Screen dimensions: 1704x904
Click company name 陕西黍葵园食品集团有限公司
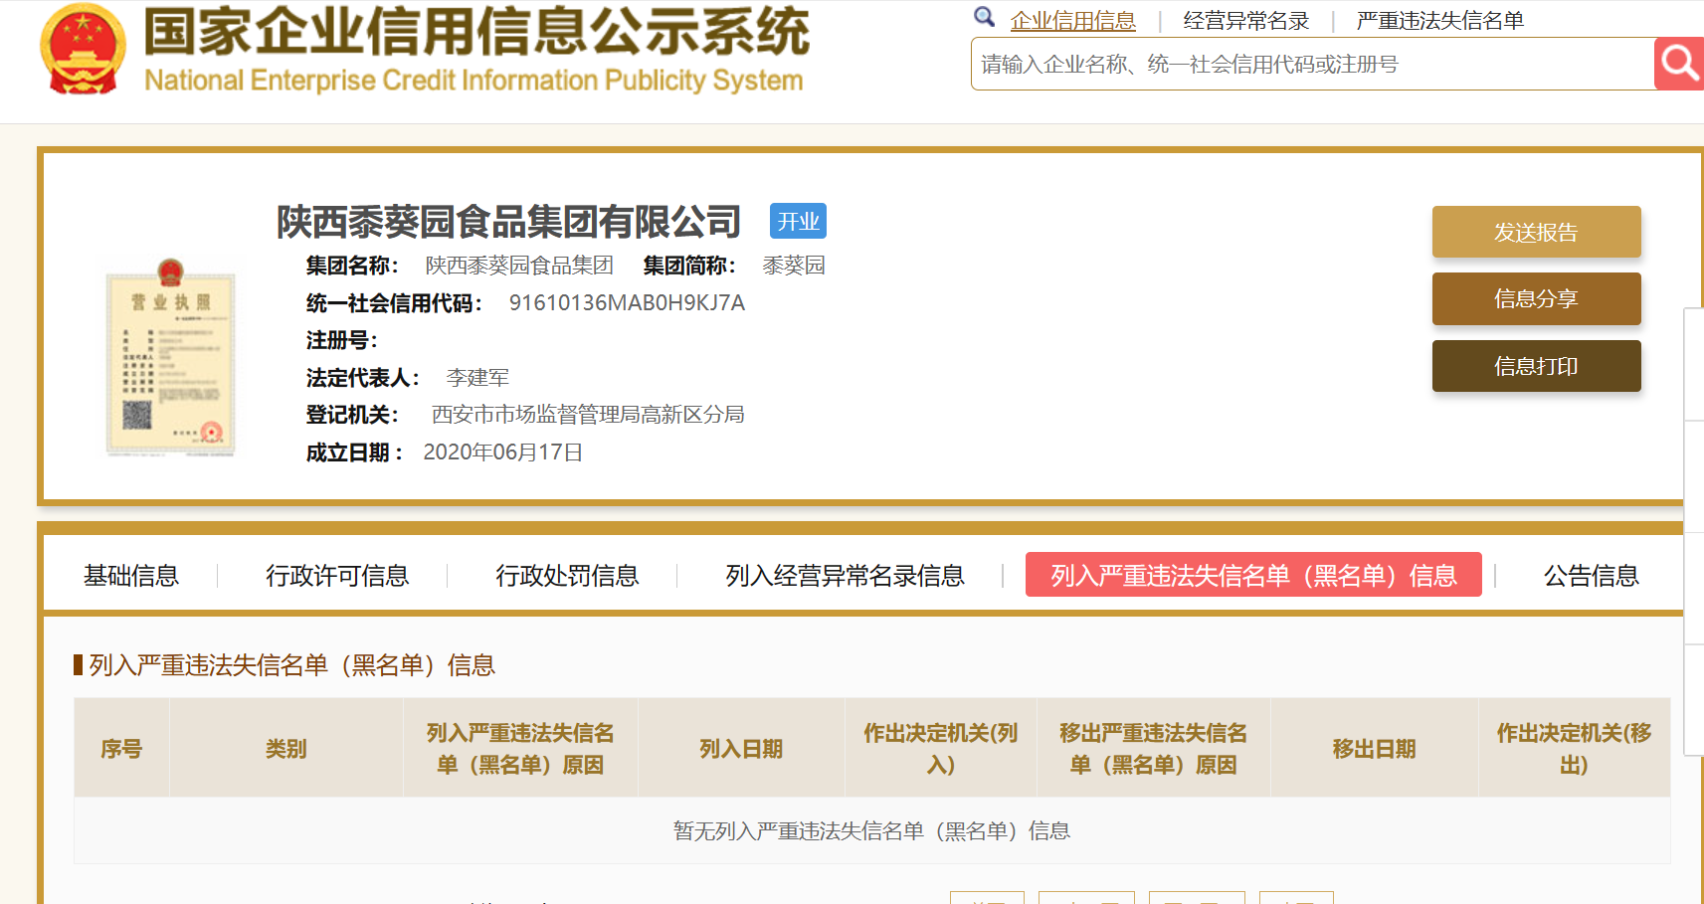click(x=508, y=221)
